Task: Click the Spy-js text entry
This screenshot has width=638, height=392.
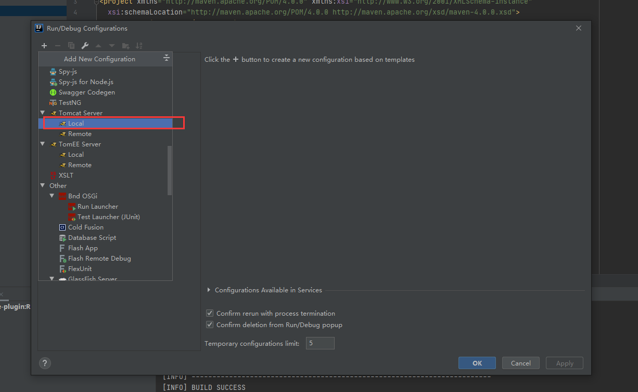Action: 68,72
